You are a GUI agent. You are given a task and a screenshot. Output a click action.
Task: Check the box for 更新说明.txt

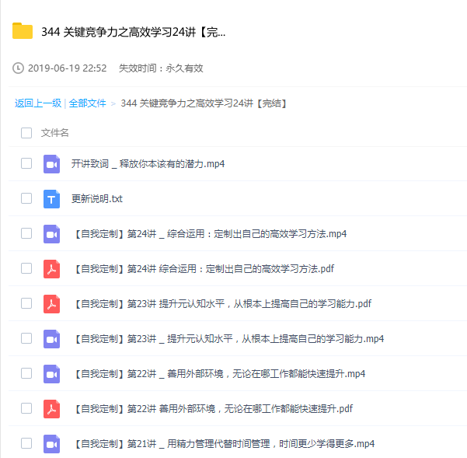[26, 198]
